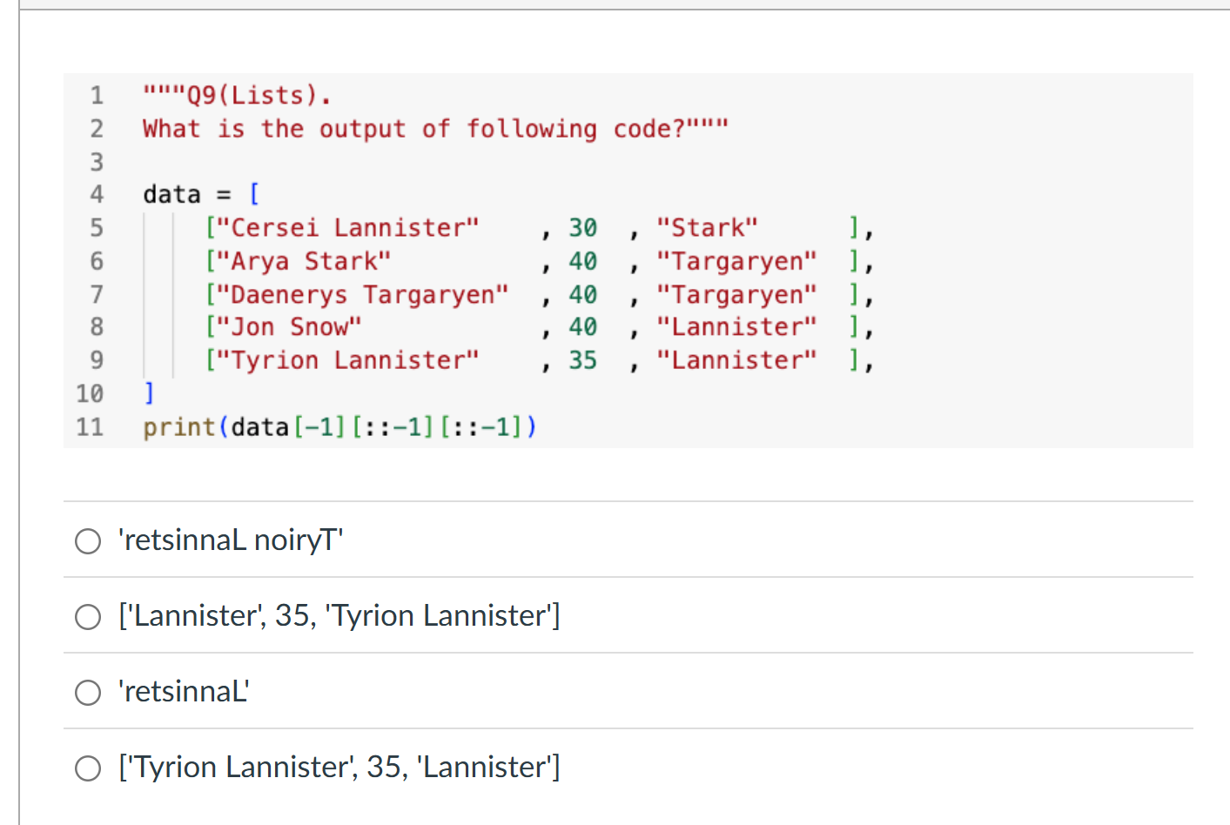The height and width of the screenshot is (825, 1230).
Task: Click the answer text 'retsinnaL'
Action: click(x=184, y=691)
